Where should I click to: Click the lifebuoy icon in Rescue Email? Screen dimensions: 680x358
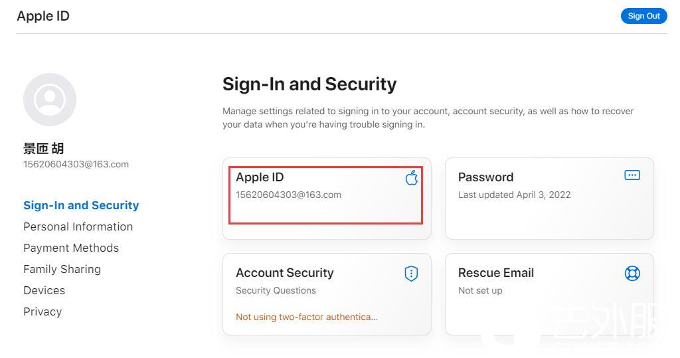click(632, 273)
